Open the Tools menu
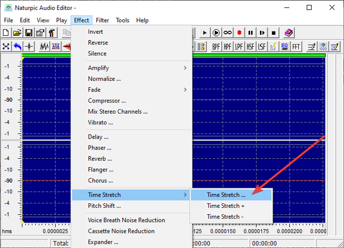The width and height of the screenshot is (344, 248). [x=122, y=21]
